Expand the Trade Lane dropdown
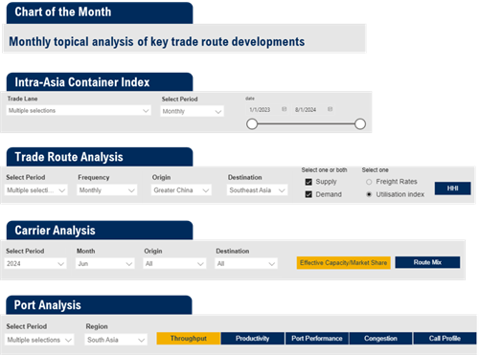The image size is (479, 355). tap(79, 111)
